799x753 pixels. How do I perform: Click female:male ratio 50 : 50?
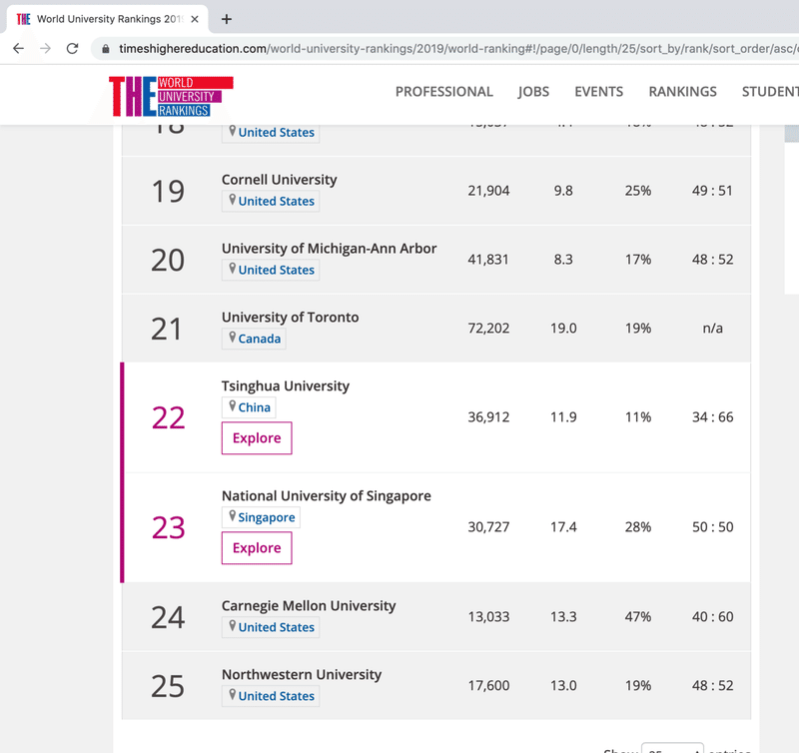click(x=712, y=526)
